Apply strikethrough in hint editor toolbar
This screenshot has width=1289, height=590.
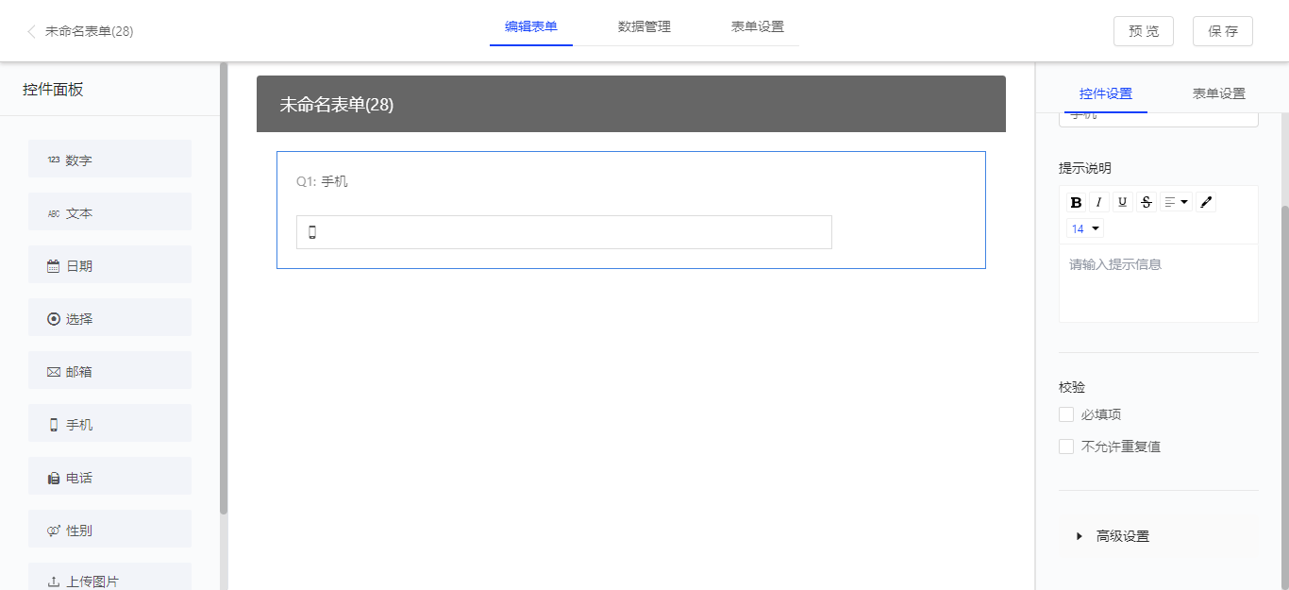[1147, 202]
